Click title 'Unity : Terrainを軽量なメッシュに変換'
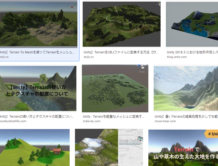 pos(114,116)
